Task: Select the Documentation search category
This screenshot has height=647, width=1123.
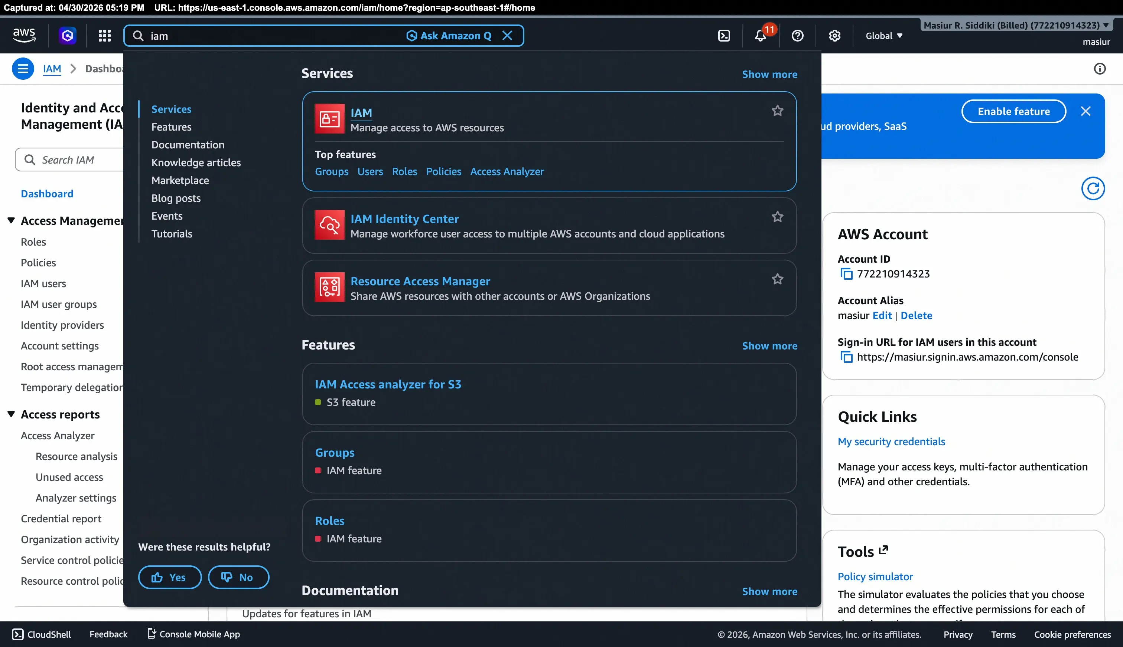Action: [x=188, y=145]
